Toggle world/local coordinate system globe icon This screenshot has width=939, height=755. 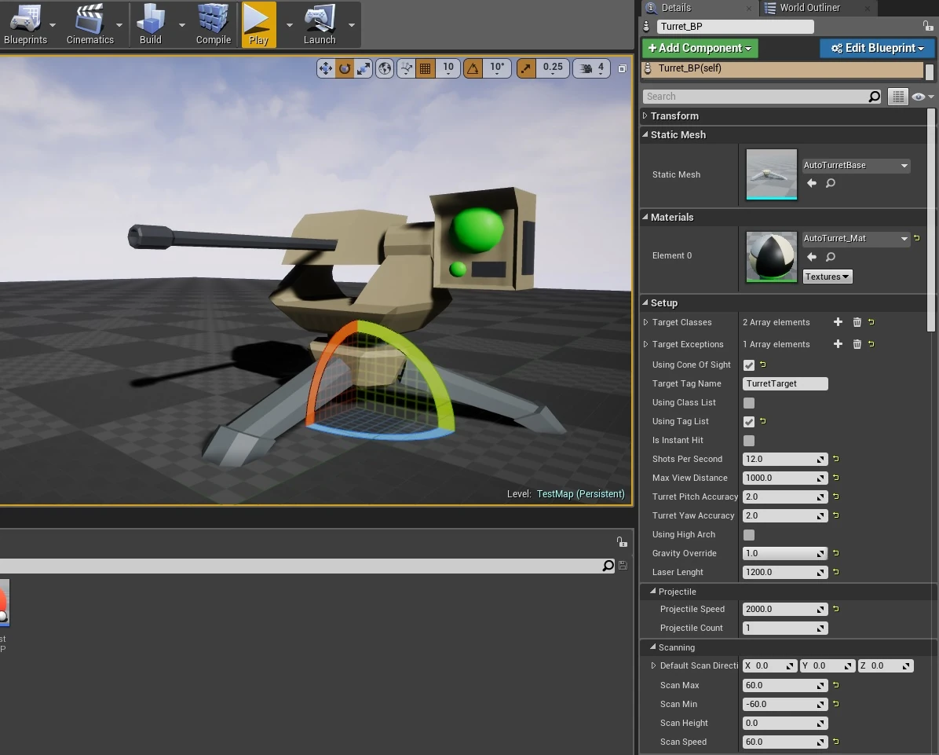coord(385,68)
